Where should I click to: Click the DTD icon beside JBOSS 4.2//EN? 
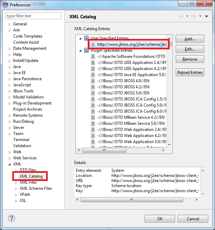[93, 87]
